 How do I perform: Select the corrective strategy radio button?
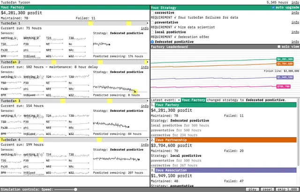[x=152, y=12]
